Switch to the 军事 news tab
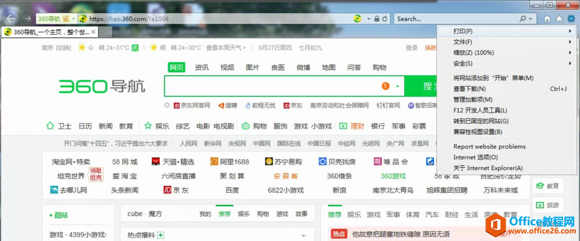This screenshot has height=241, width=580. tap(393, 215)
